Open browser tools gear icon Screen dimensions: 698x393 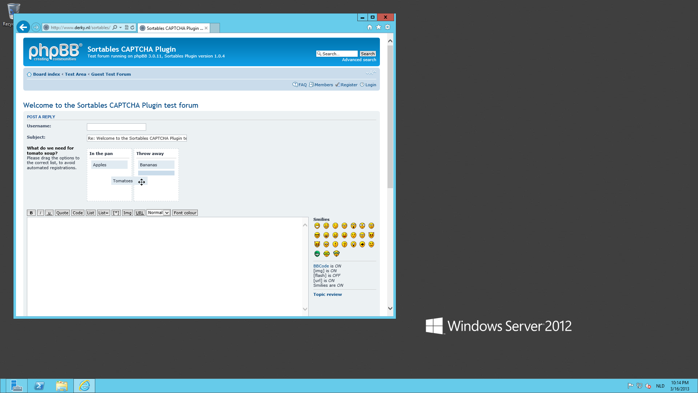pyautogui.click(x=388, y=27)
